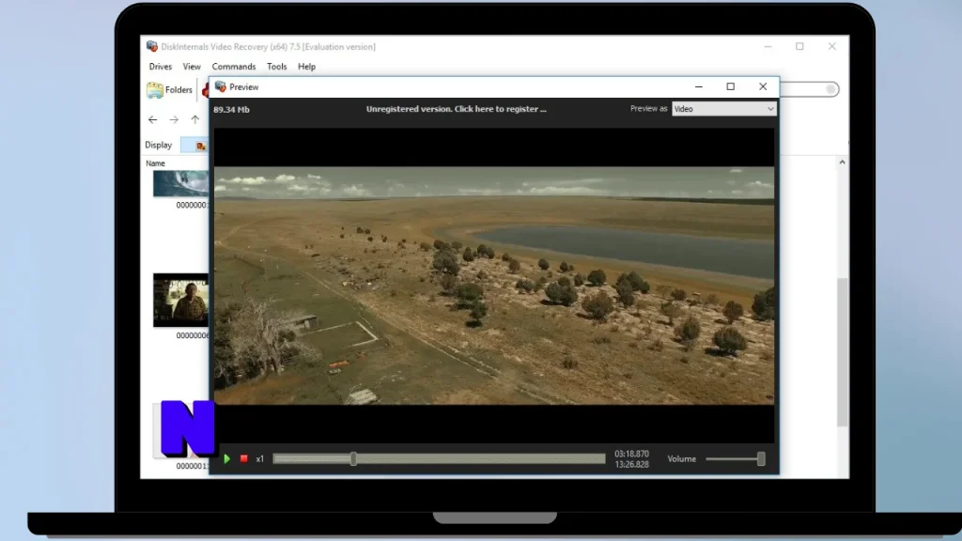Image resolution: width=962 pixels, height=541 pixels.
Task: Maximize the Preview window
Action: (x=731, y=86)
